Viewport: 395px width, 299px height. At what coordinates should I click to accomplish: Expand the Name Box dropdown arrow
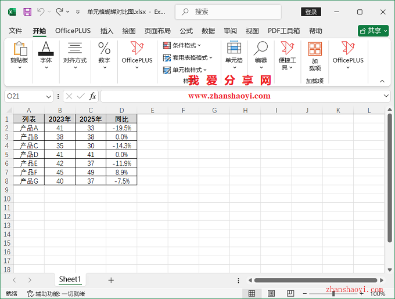[49, 96]
